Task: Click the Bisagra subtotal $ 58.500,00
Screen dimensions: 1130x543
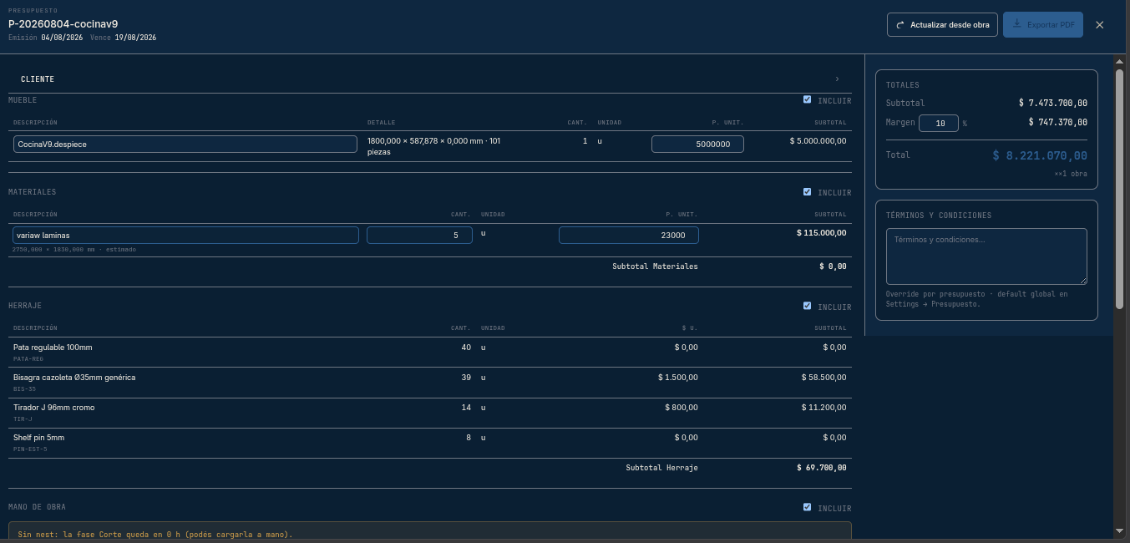Action: pyautogui.click(x=824, y=378)
